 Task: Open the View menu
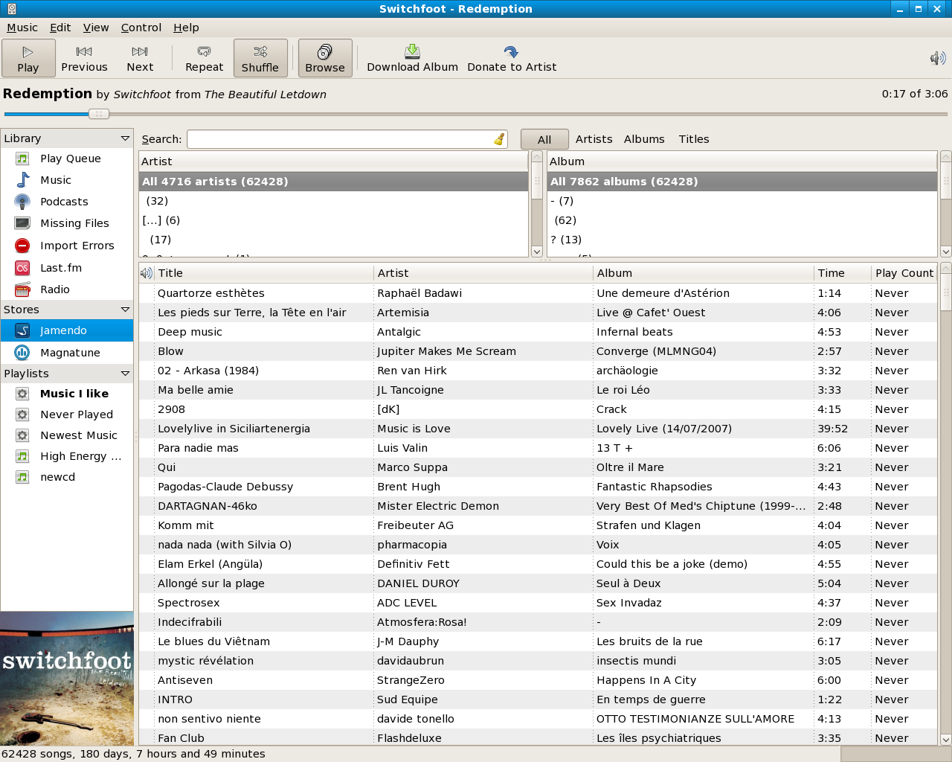click(x=96, y=28)
